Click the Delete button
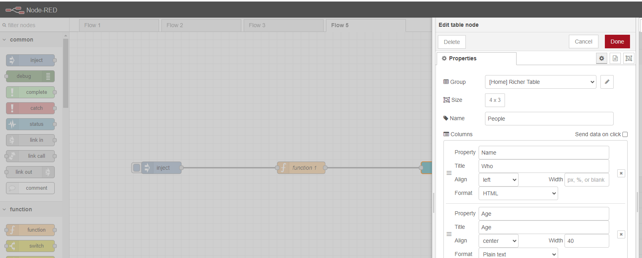Image resolution: width=642 pixels, height=258 pixels. [452, 42]
